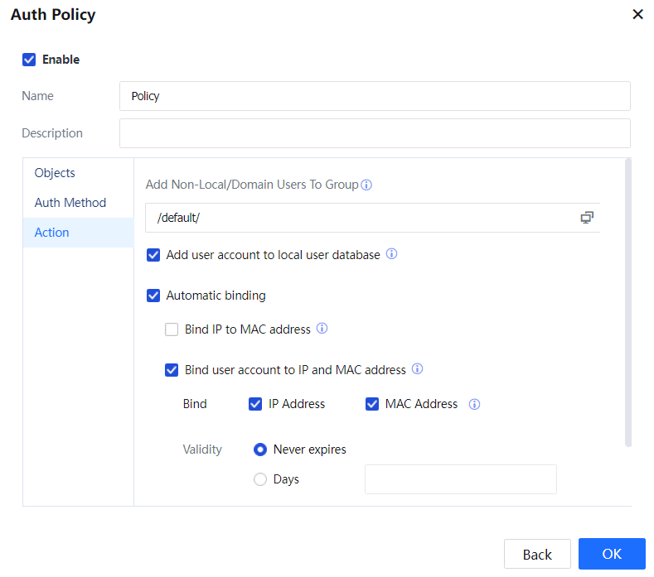Viewport: 654px width, 577px height.
Task: Click info icon next to Add Non-Local/Domain Users
Action: 366,185
